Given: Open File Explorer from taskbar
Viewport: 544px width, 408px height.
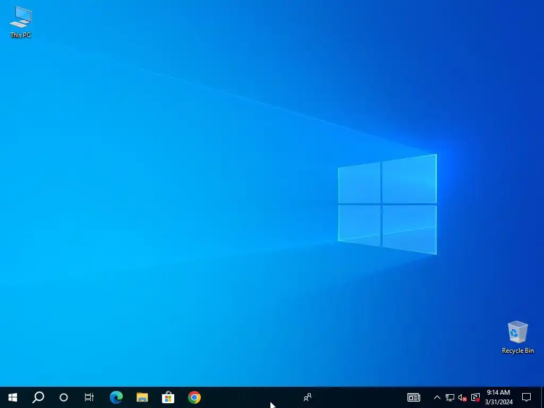Looking at the screenshot, I should click(x=142, y=397).
